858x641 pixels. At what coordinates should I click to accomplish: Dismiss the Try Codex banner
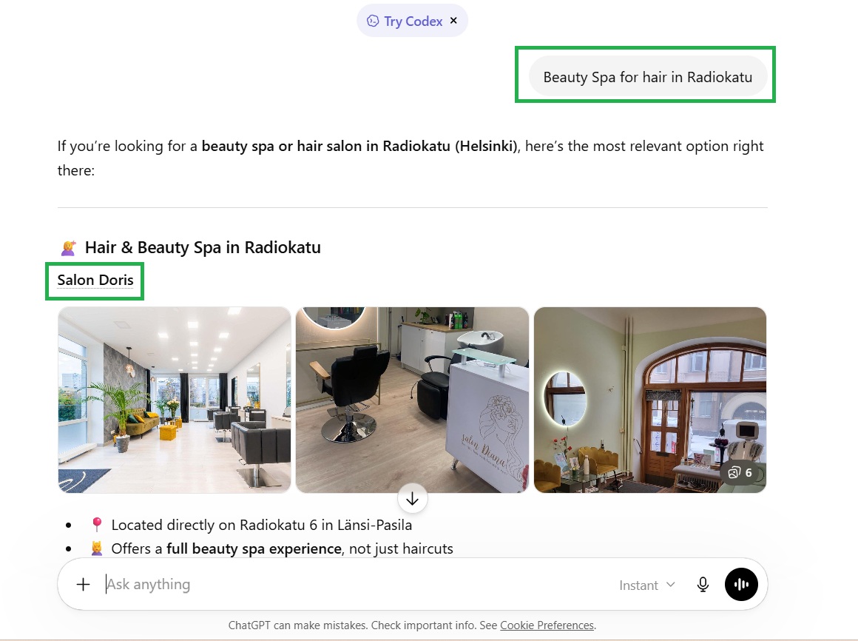[453, 20]
